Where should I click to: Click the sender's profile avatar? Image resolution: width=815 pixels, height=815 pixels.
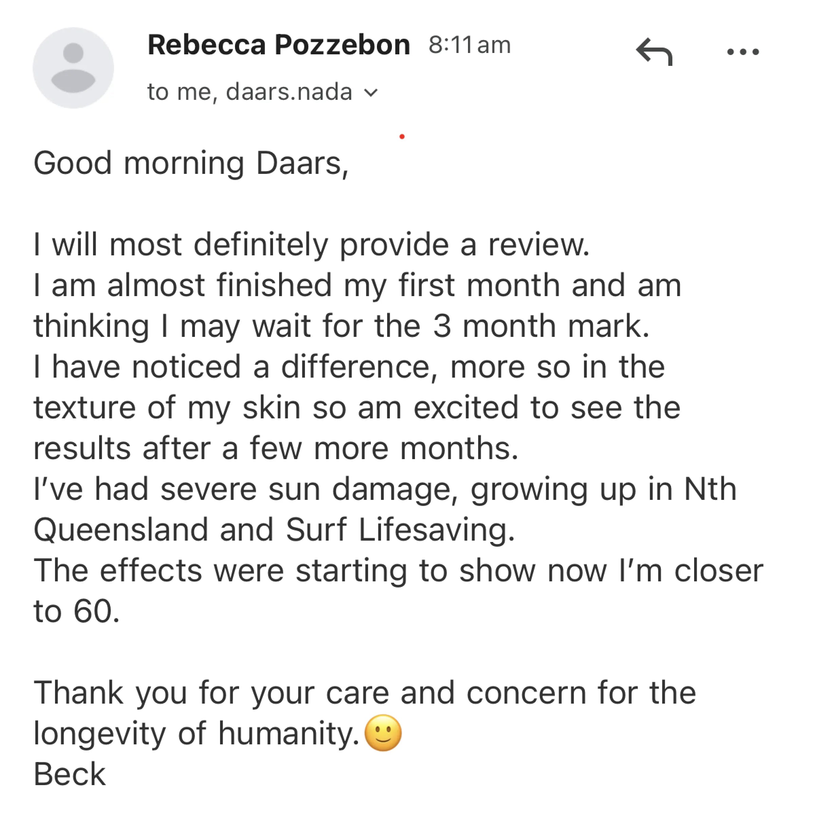pyautogui.click(x=73, y=68)
